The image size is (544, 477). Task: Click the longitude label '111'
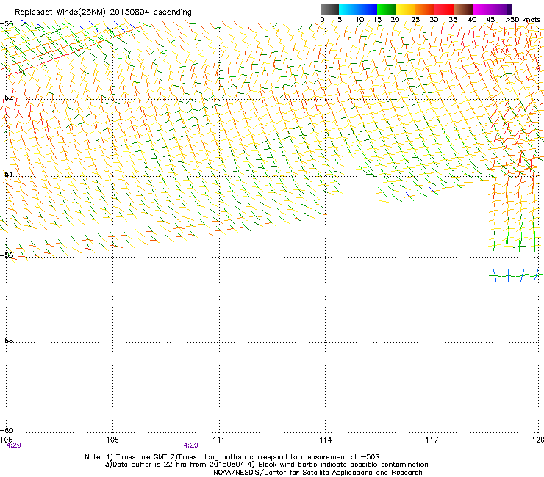[218, 440]
